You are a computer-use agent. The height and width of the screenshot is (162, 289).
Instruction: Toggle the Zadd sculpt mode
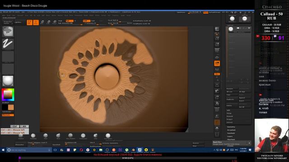point(86,21)
